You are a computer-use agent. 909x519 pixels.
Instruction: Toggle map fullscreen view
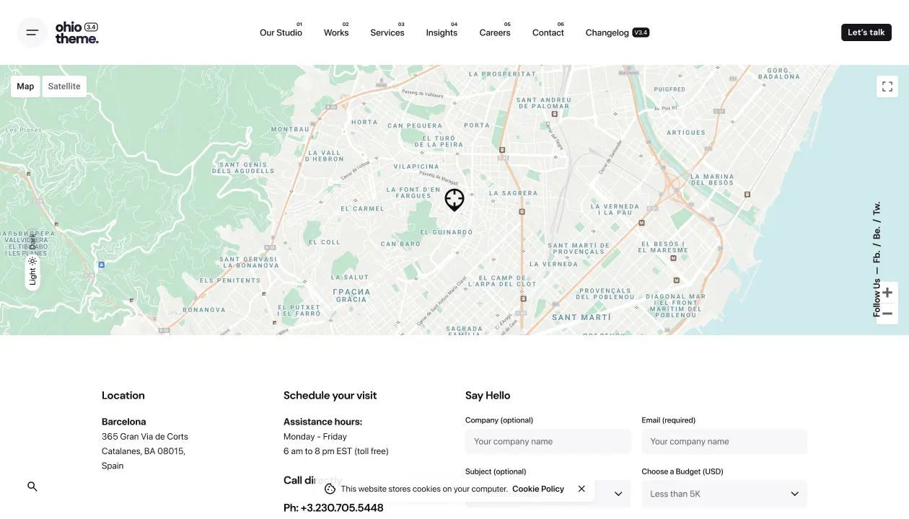887,86
